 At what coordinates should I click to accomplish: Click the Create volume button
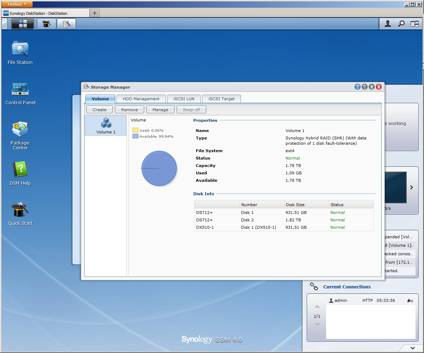pos(99,110)
